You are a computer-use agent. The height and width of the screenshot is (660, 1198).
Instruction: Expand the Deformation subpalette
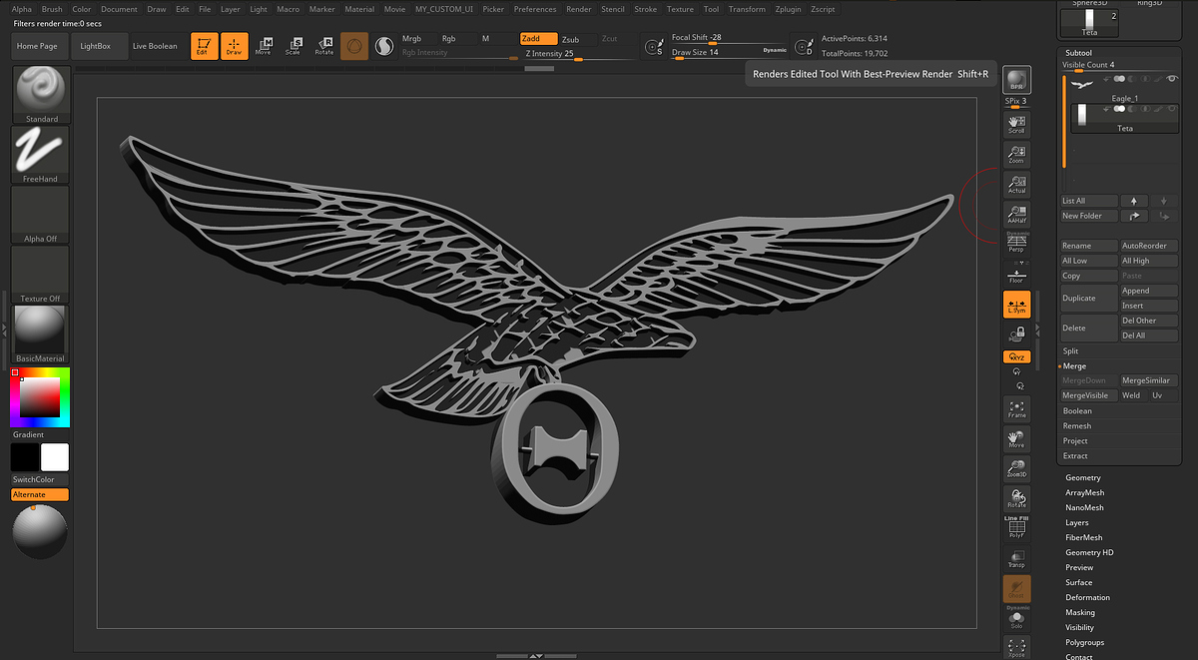pos(1087,597)
